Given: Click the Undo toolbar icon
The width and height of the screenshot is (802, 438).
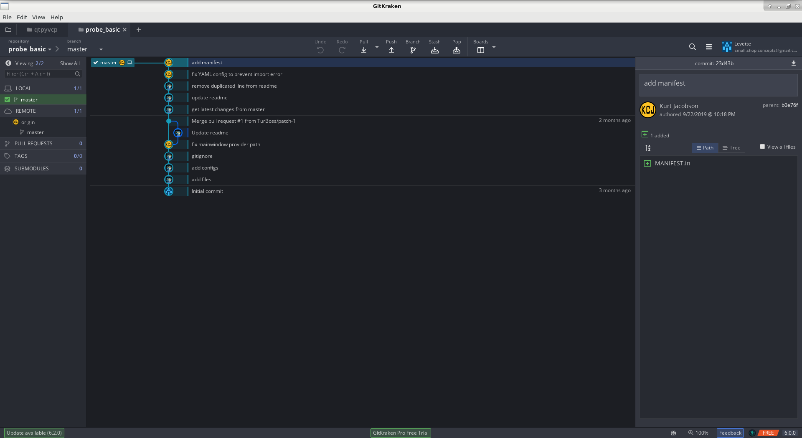Looking at the screenshot, I should [x=320, y=50].
